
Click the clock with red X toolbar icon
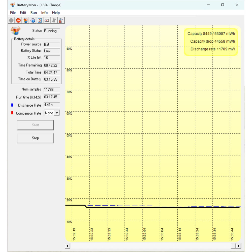[61, 20]
